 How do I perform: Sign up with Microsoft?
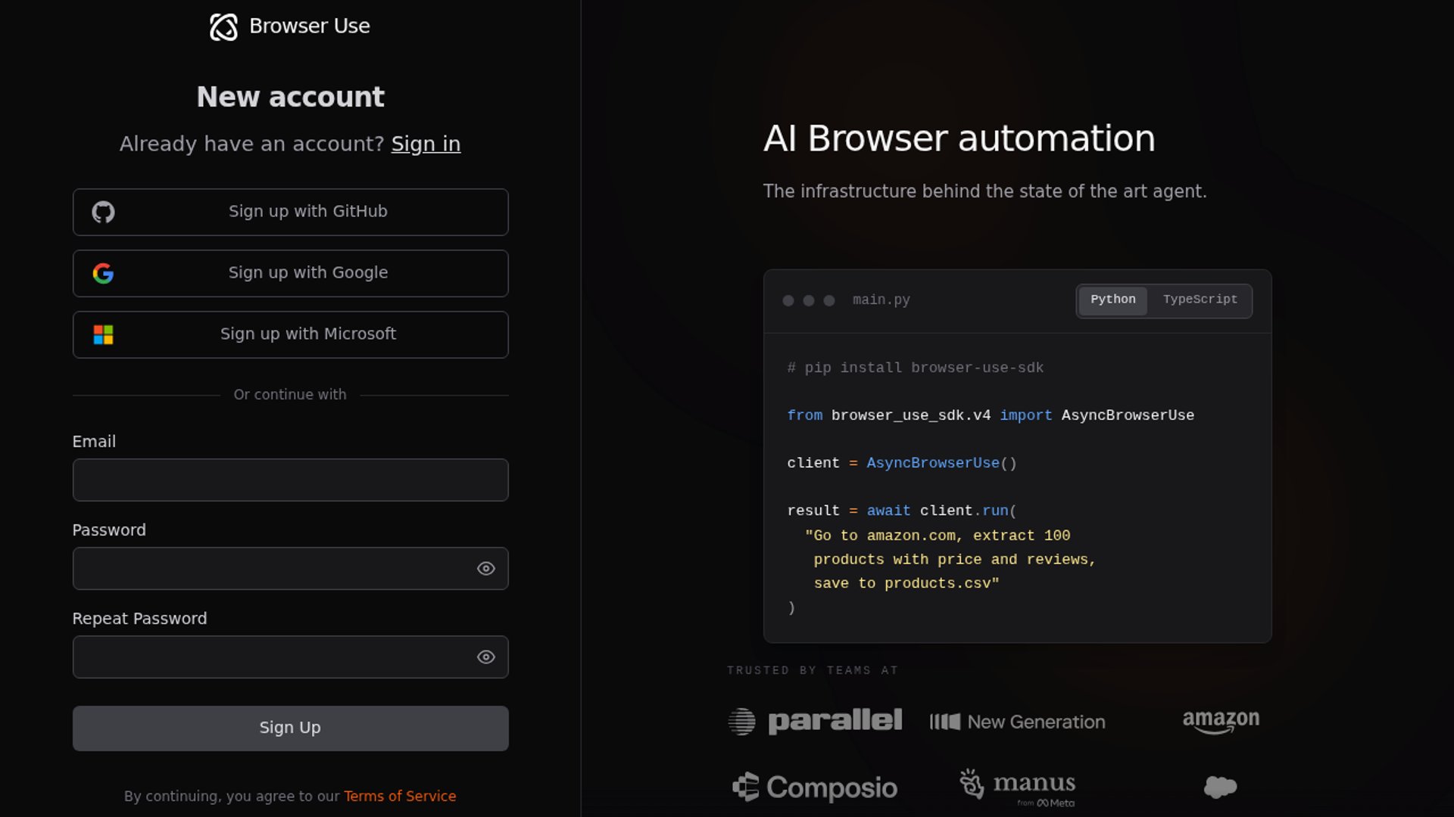[x=290, y=334]
